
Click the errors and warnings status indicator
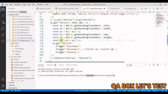pos(18,91)
